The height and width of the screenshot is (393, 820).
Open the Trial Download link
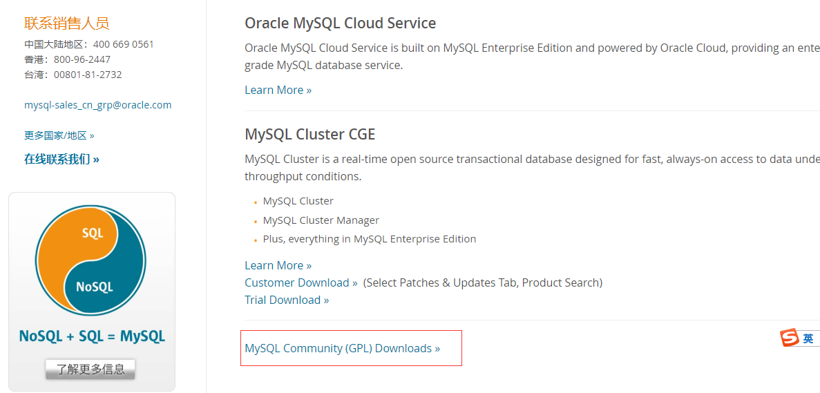click(287, 300)
